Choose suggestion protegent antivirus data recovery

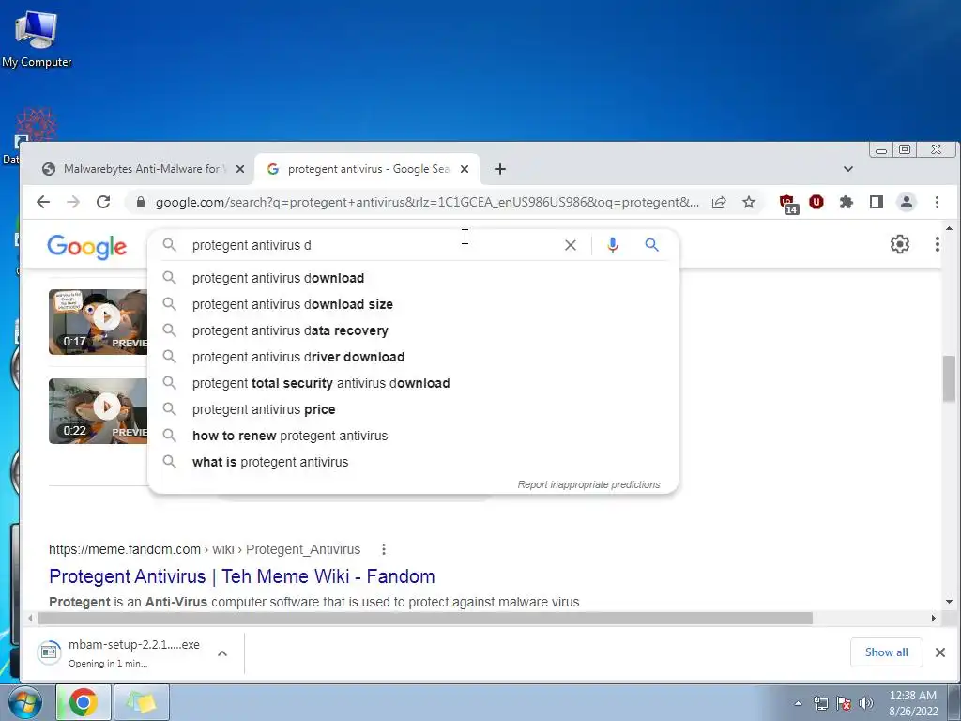[414, 330]
